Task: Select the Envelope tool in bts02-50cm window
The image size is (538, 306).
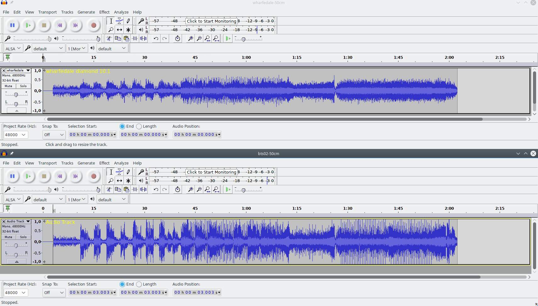Action: pos(119,172)
